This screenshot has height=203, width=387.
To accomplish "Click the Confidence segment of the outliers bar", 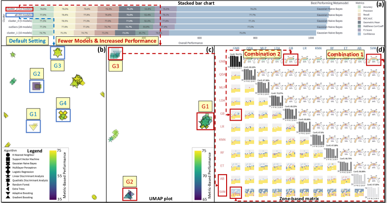I will point(250,27).
